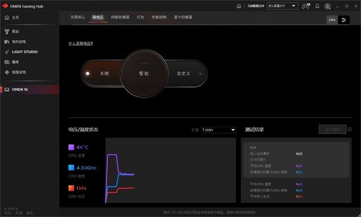Click the 当前配置文件 label
The width and height of the screenshot is (361, 217).
point(256,6)
